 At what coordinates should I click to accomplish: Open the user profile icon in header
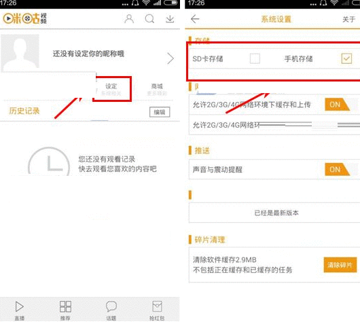tap(129, 19)
